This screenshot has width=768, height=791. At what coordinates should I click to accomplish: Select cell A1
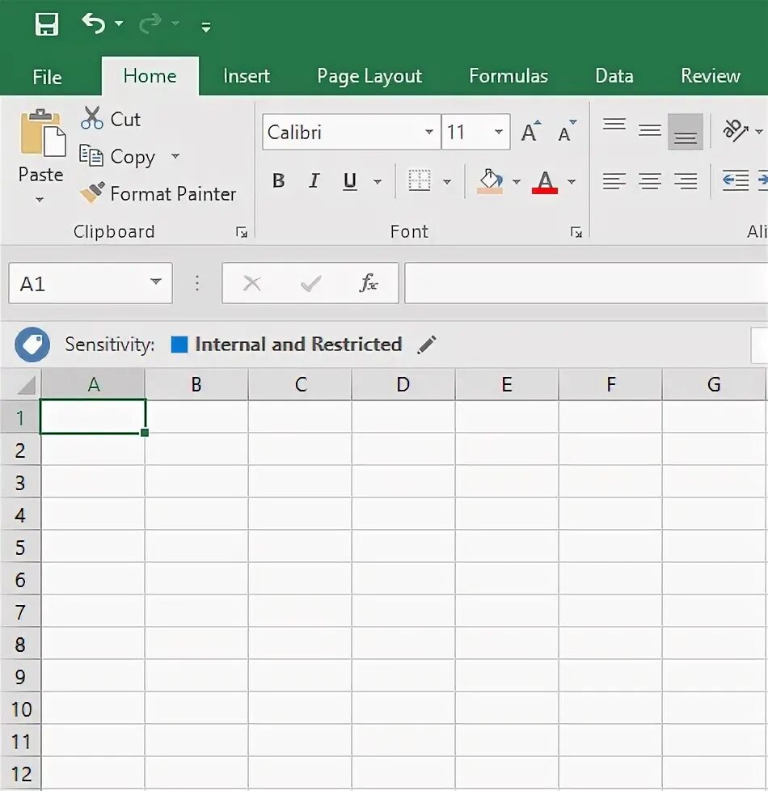(93, 417)
